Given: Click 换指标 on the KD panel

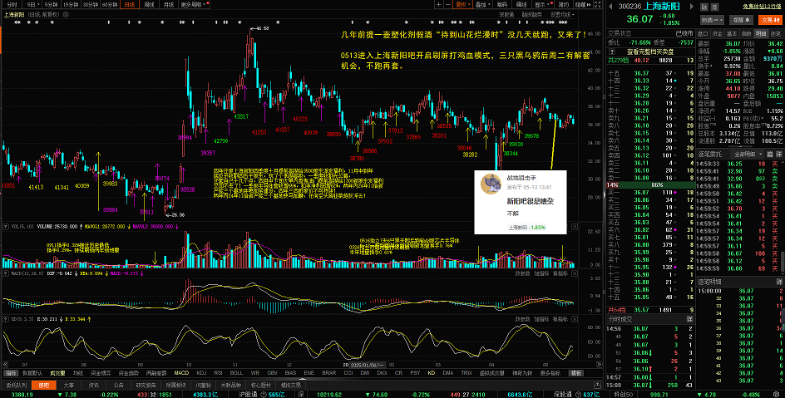Looking at the screenshot, I should click(x=560, y=318).
